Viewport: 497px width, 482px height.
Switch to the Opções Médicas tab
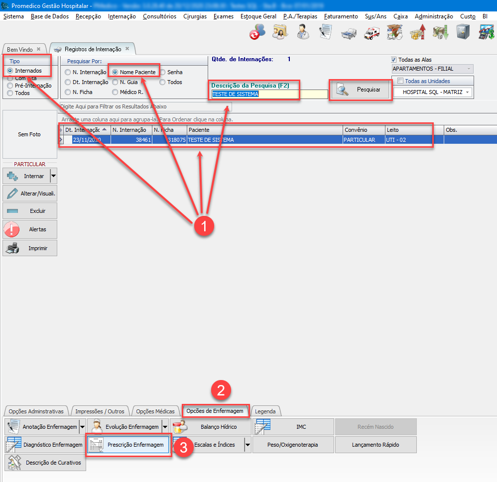tap(155, 411)
